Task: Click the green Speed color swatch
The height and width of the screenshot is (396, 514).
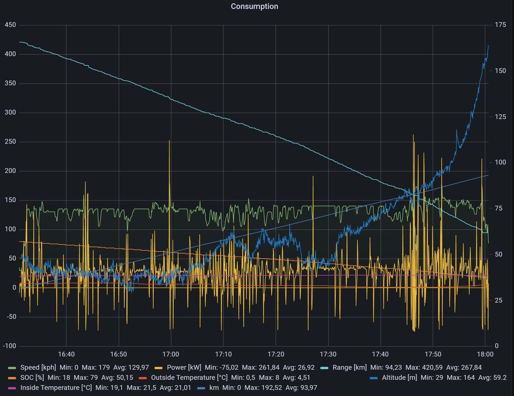Action: 12,368
